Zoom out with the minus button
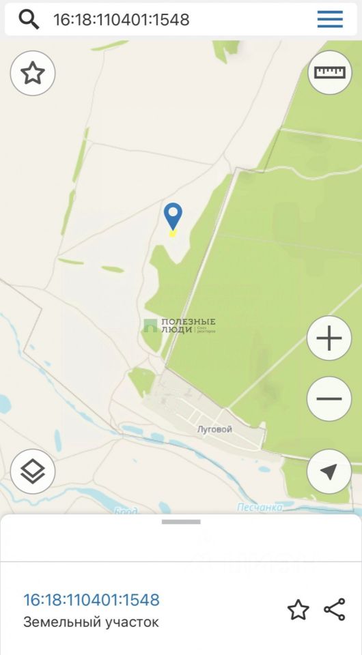This screenshot has height=655, width=362. tap(329, 398)
